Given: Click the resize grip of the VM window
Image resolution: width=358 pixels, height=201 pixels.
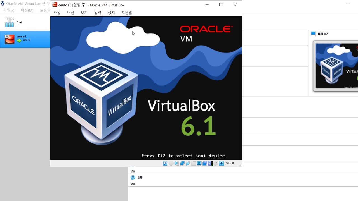Looking at the screenshot, I should (x=240, y=165).
